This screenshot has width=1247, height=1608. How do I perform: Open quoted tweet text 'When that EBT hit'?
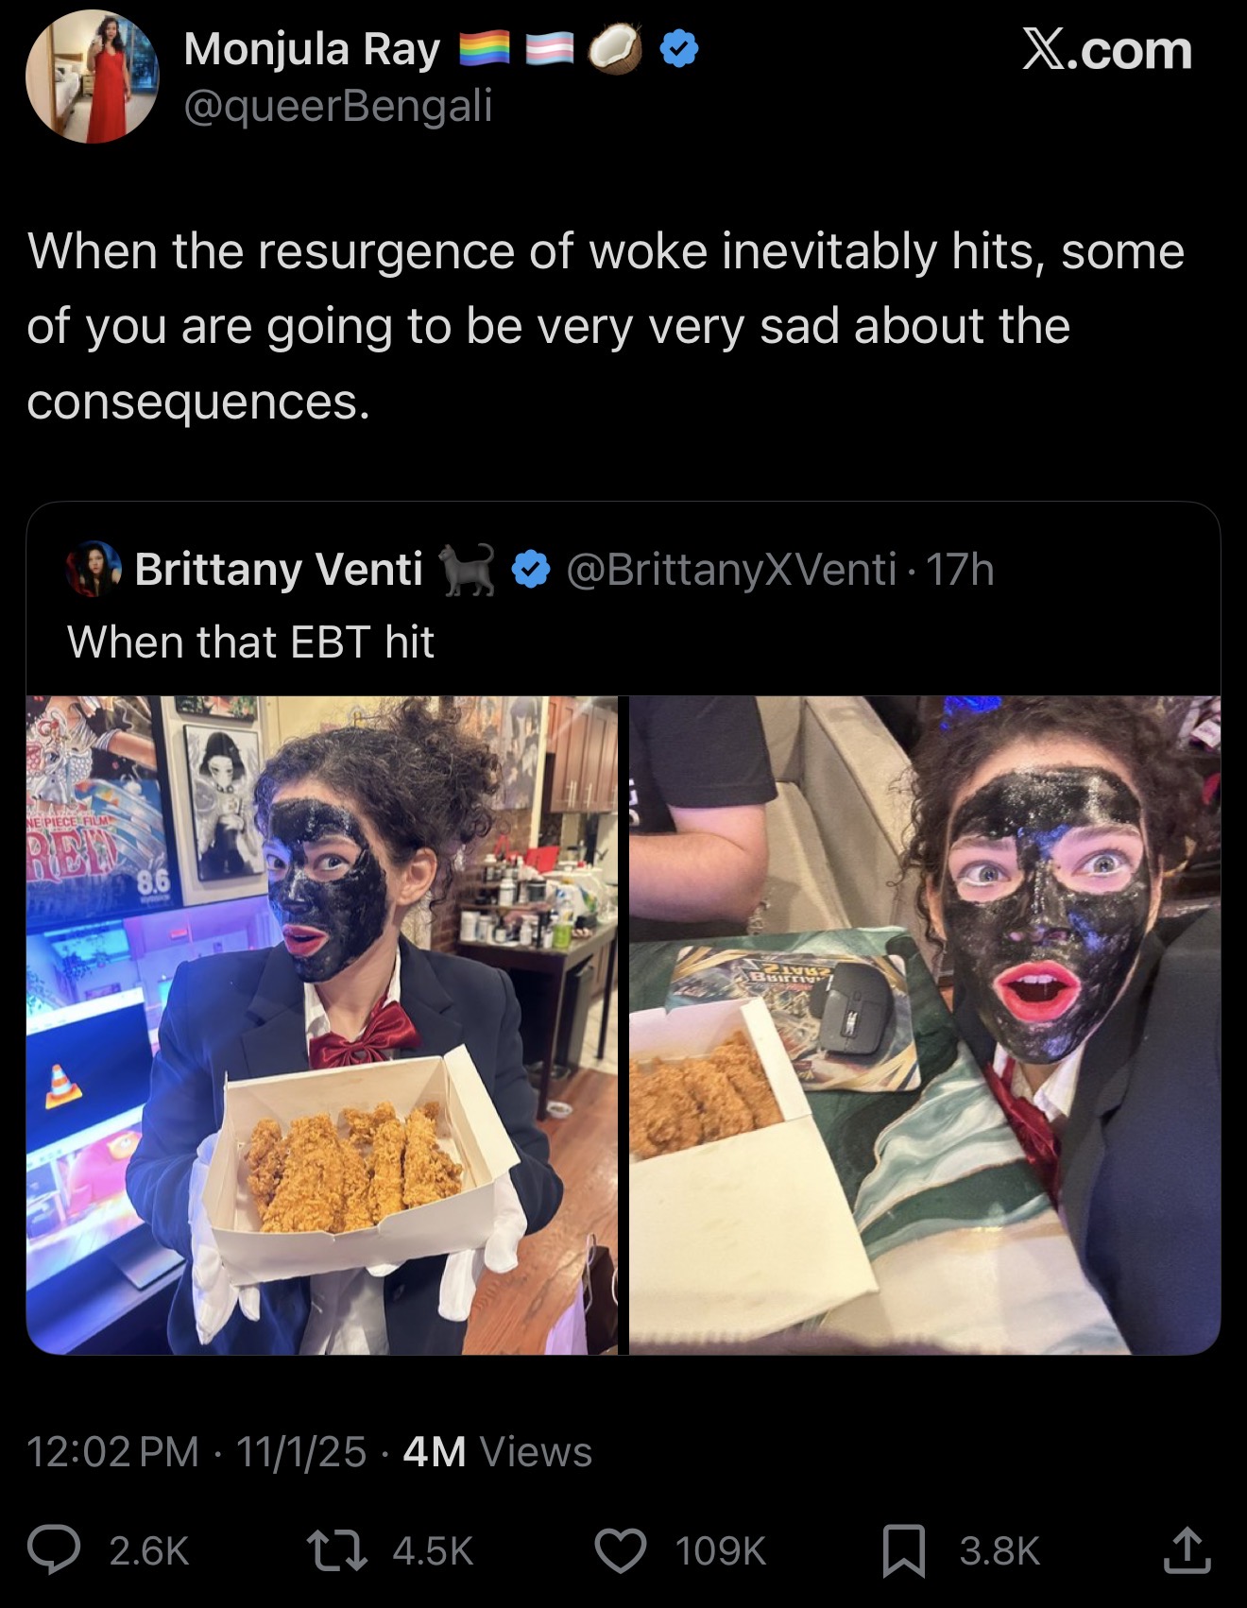[x=250, y=642]
